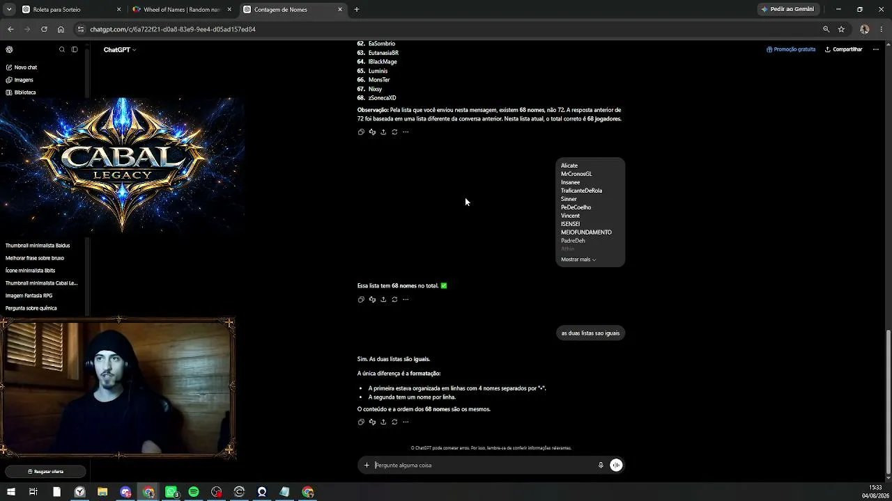Share the 'As duas listas são iguais' response
This screenshot has height=501, width=892.
pyautogui.click(x=383, y=422)
